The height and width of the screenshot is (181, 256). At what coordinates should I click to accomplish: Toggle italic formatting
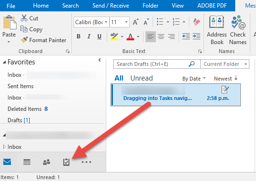pos(89,36)
